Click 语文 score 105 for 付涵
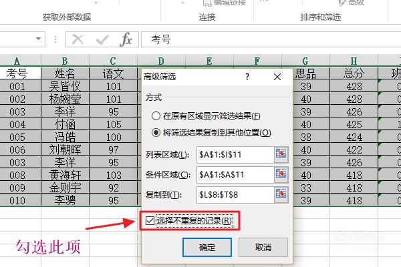This screenshot has height=267, width=401. point(113,124)
